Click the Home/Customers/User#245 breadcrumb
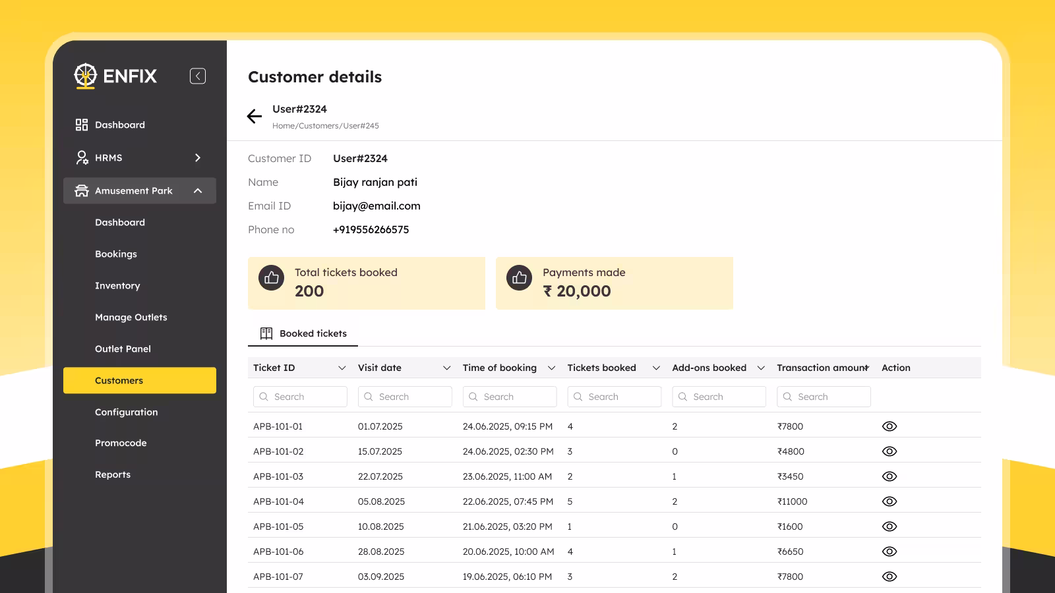Viewport: 1055px width, 593px height. (x=326, y=126)
